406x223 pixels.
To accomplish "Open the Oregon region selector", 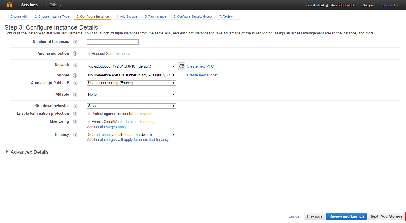I will 370,5.
